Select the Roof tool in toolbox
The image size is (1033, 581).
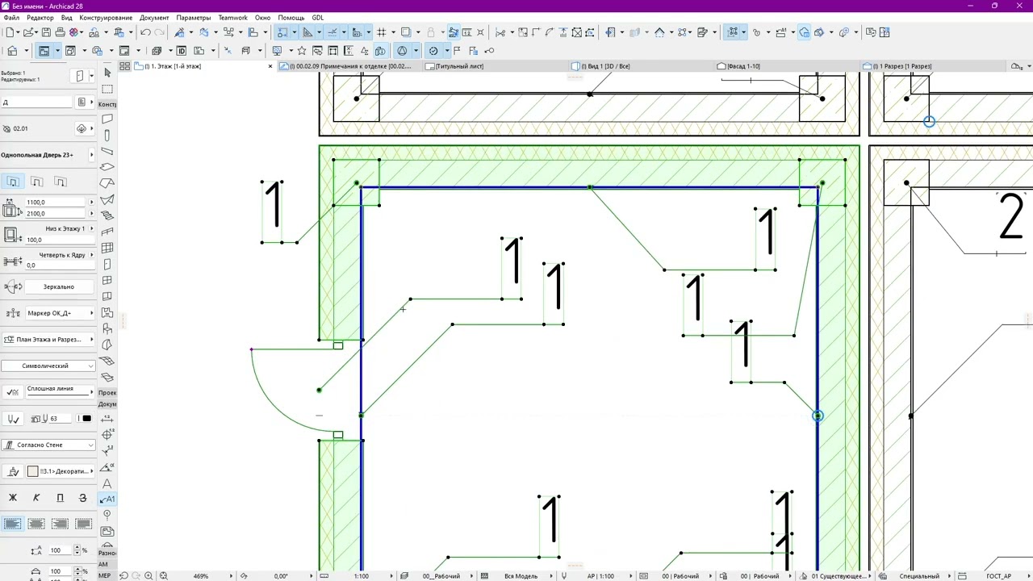107,184
